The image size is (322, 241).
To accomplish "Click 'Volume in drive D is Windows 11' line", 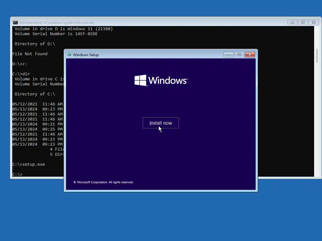I will (64, 29).
